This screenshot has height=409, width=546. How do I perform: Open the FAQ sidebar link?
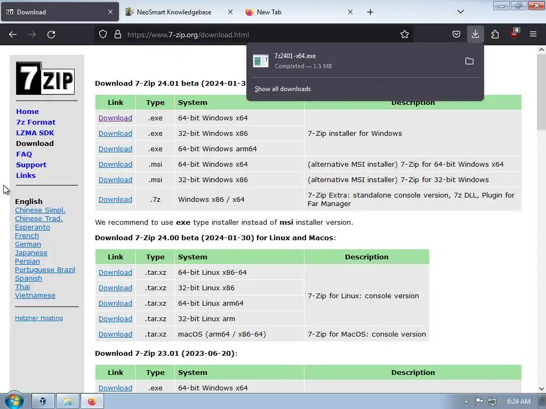point(24,154)
